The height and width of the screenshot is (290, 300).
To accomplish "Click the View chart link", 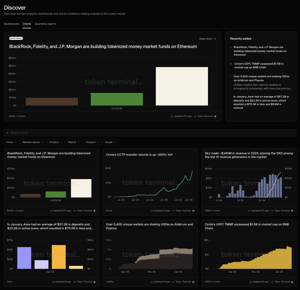I will [x=205, y=39].
